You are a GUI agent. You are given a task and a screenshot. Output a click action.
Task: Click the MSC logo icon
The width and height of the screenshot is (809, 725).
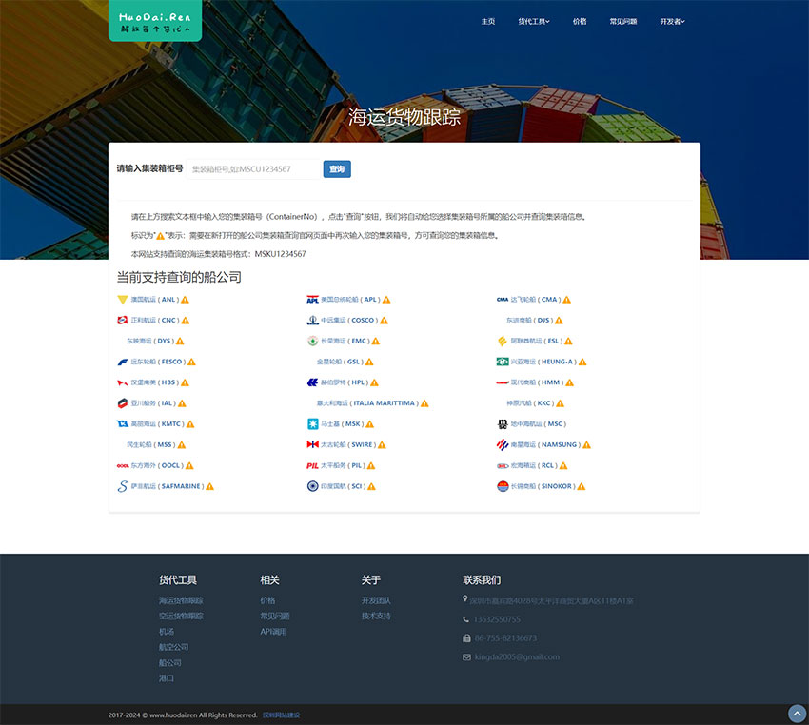pos(503,424)
